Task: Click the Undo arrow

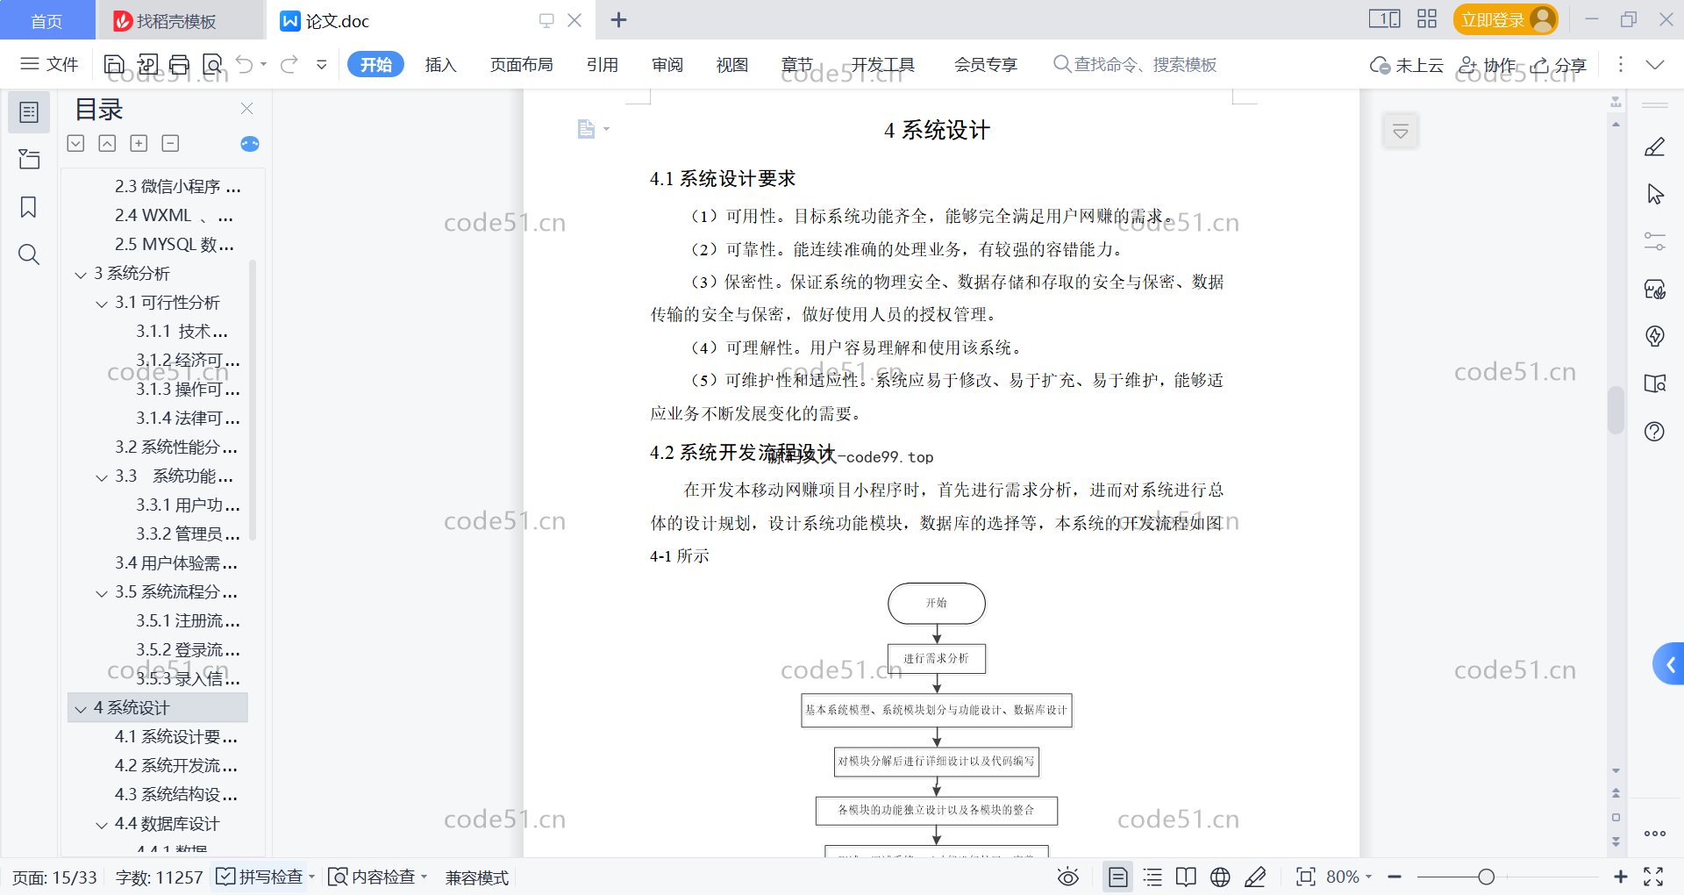Action: coord(245,64)
